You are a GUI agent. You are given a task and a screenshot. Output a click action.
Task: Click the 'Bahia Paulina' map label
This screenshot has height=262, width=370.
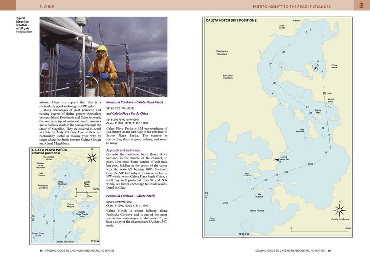pos(257,211)
